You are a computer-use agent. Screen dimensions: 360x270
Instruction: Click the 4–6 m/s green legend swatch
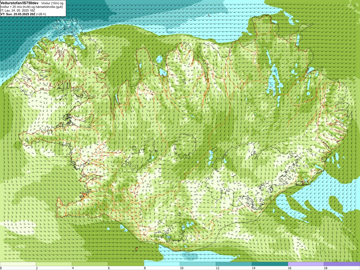click(x=90, y=264)
